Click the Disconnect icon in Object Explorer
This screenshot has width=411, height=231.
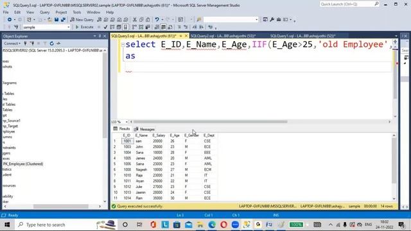(32, 44)
